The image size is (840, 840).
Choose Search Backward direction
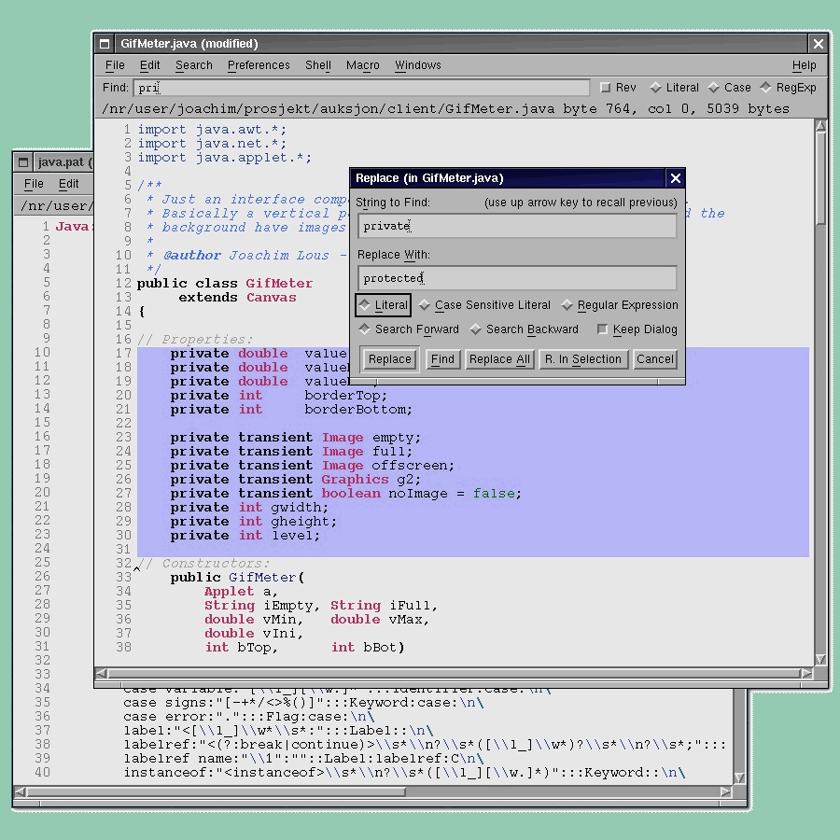click(x=524, y=329)
